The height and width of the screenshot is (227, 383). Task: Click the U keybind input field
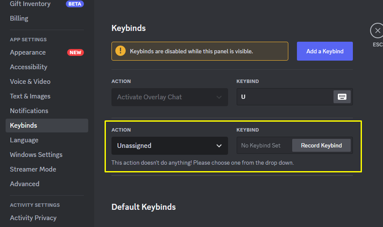[285, 97]
